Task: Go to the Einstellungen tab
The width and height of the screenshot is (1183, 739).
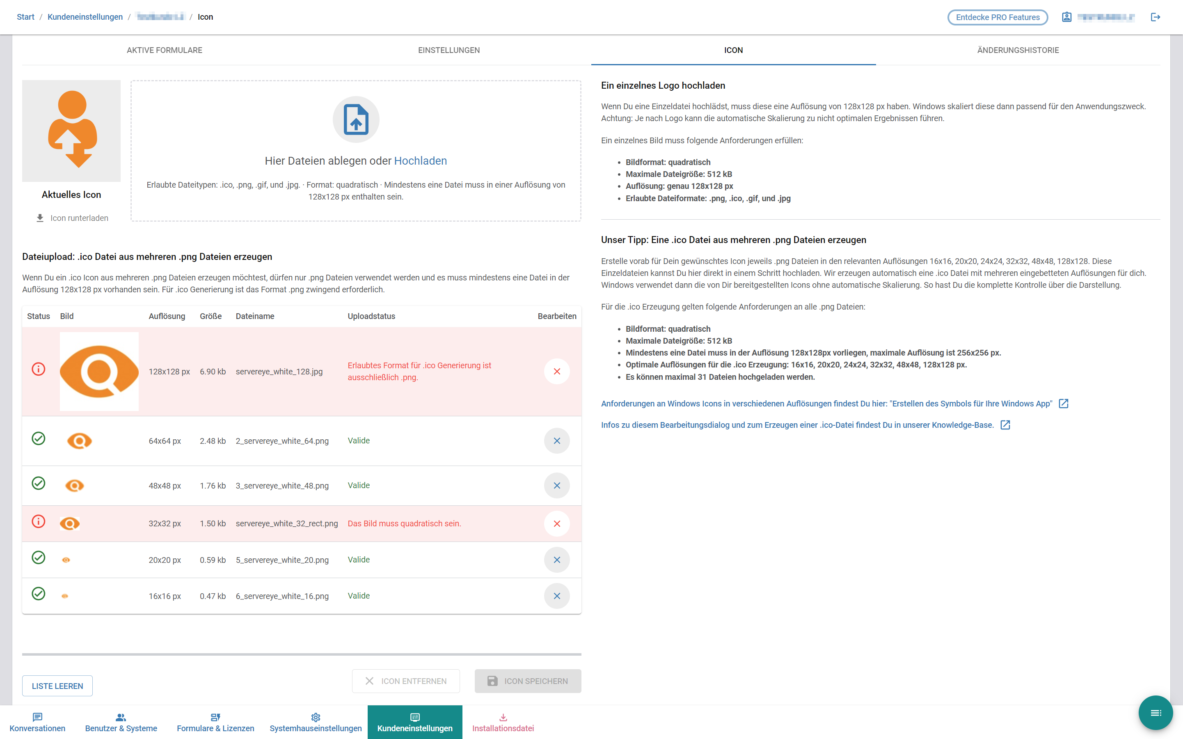Action: click(x=448, y=50)
